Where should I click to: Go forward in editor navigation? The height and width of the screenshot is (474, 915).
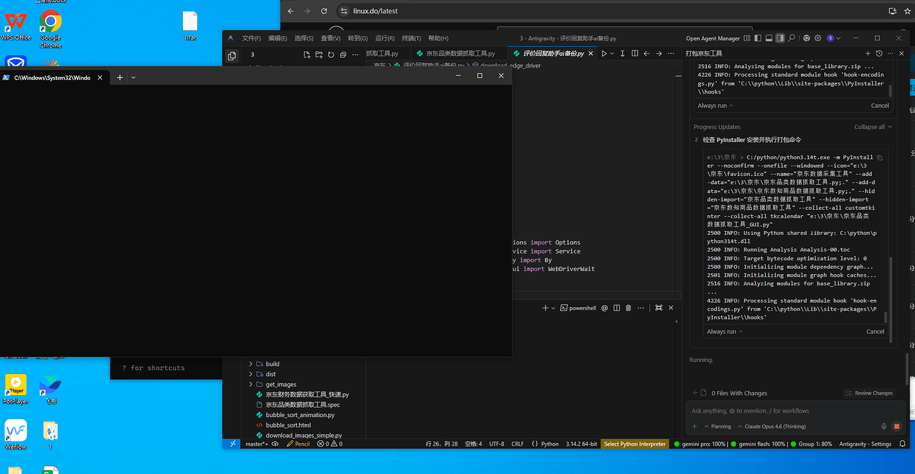[658, 54]
